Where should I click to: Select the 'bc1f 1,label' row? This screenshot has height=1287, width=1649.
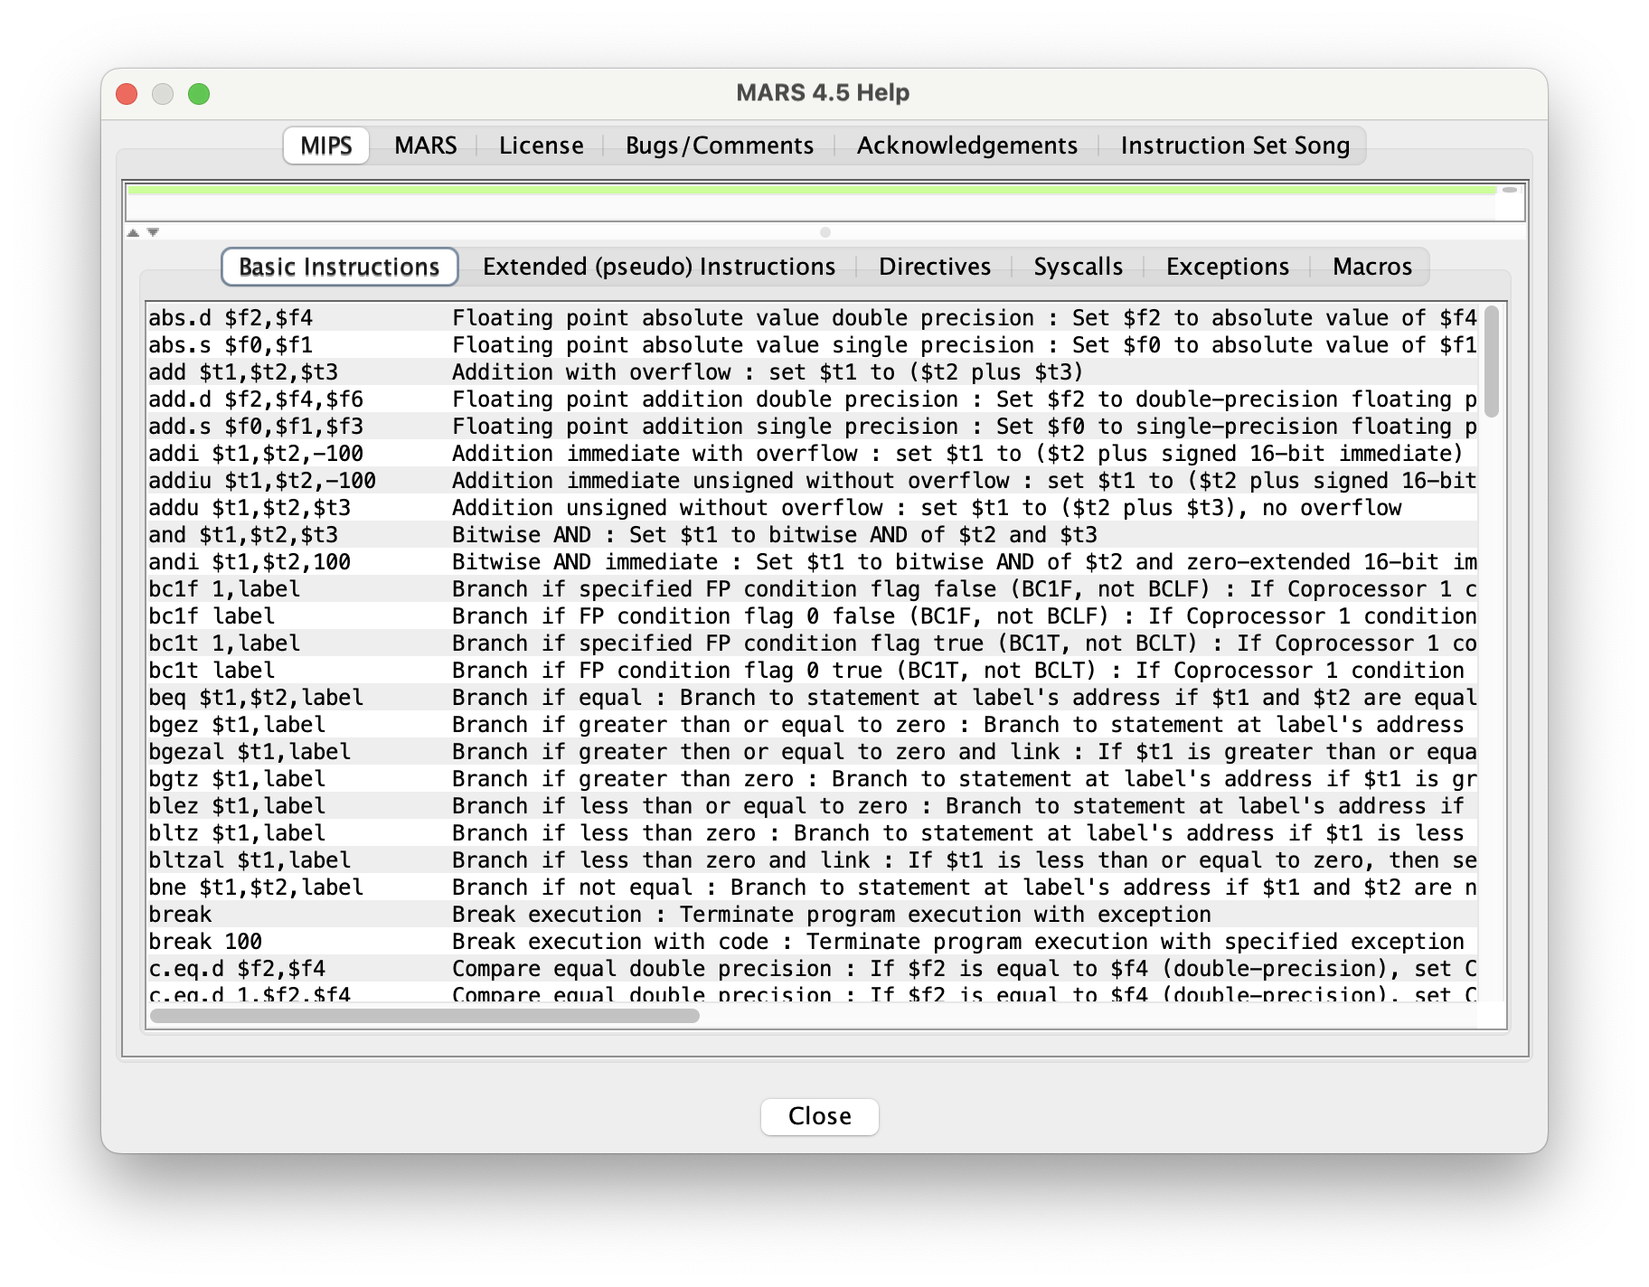click(x=812, y=589)
